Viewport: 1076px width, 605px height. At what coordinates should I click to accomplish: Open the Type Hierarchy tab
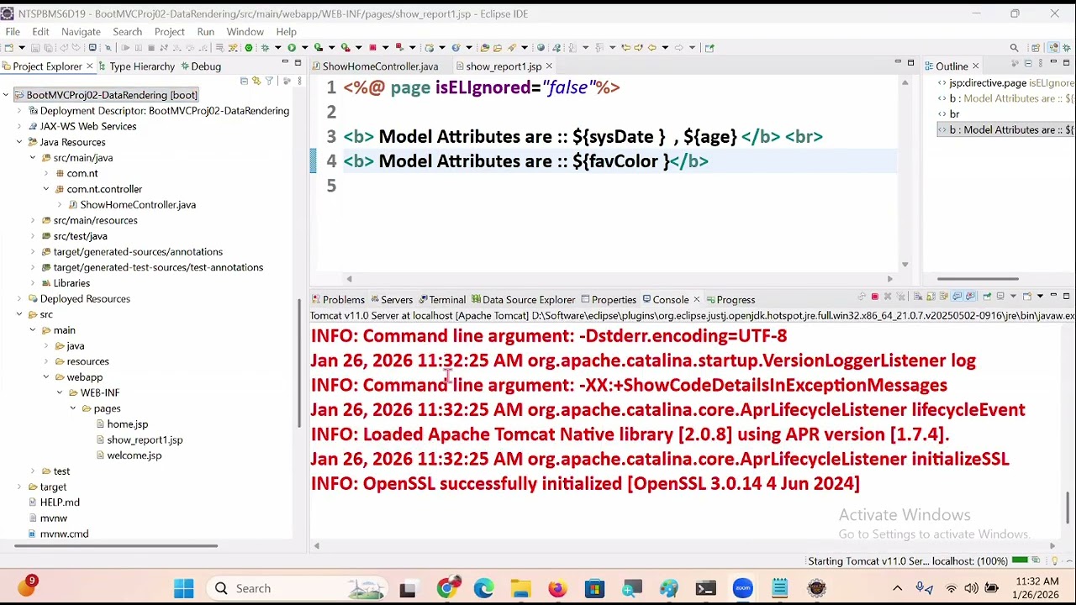pyautogui.click(x=136, y=66)
